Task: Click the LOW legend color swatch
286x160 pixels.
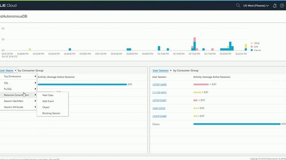Action: [252, 47]
